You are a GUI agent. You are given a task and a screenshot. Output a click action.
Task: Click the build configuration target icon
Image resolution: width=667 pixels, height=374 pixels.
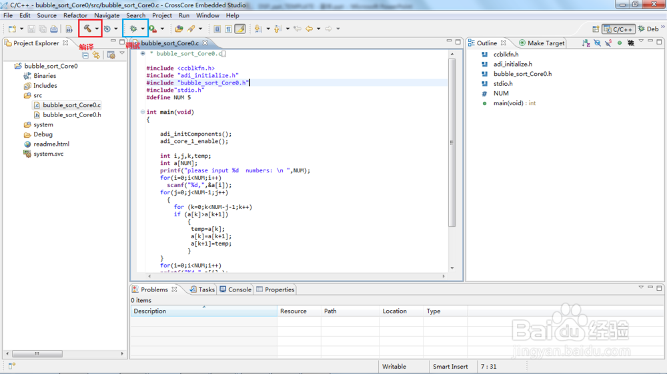107,29
